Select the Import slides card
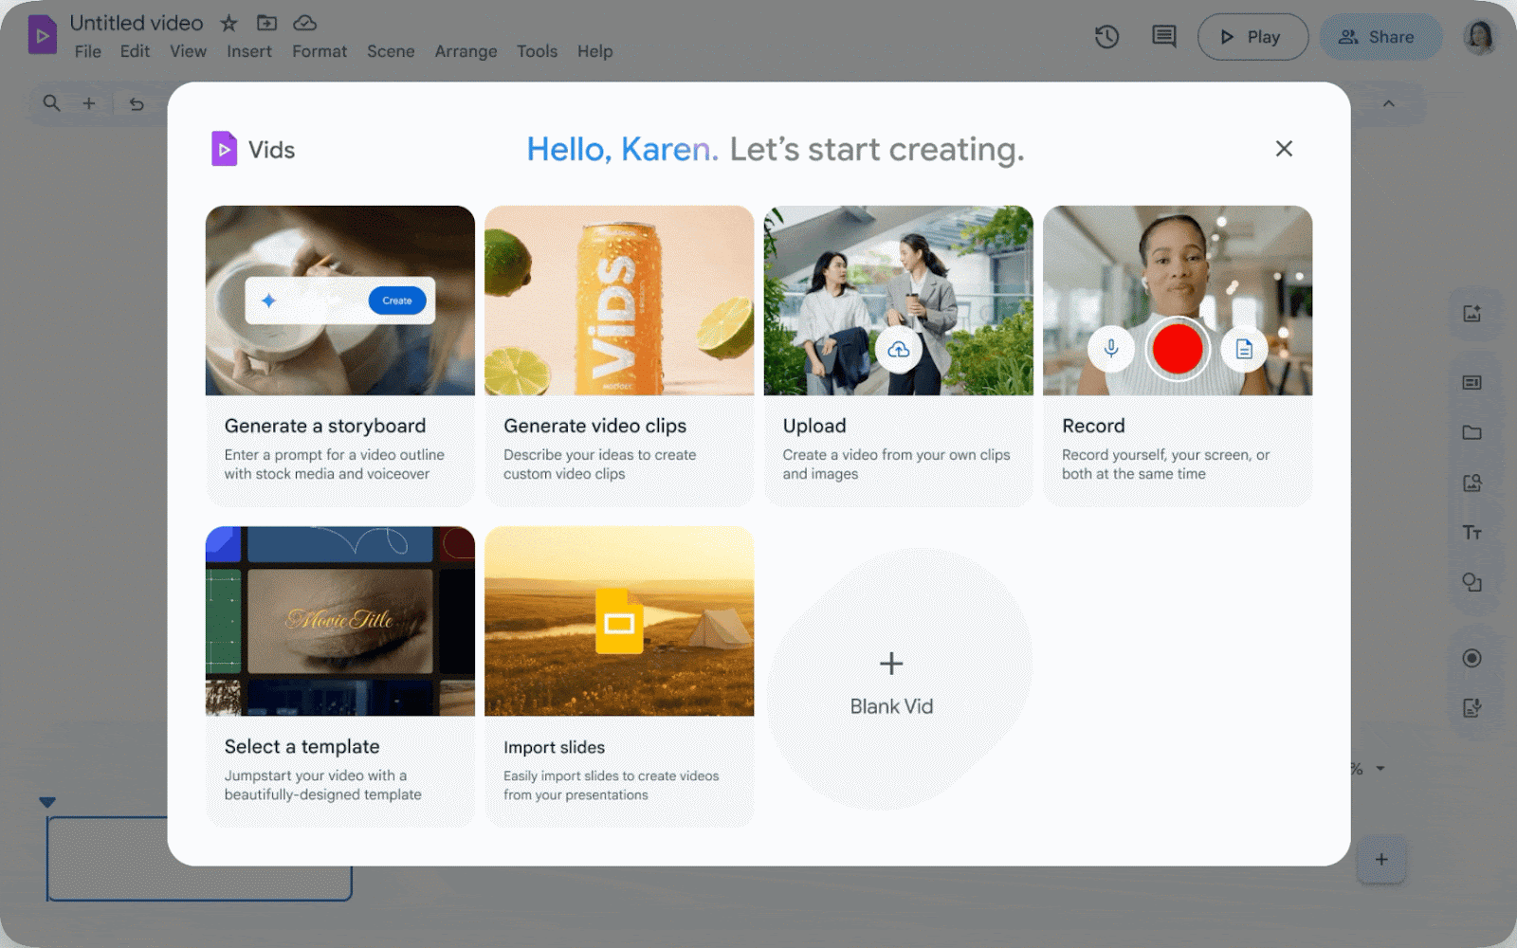Image resolution: width=1517 pixels, height=948 pixels. pos(618,675)
